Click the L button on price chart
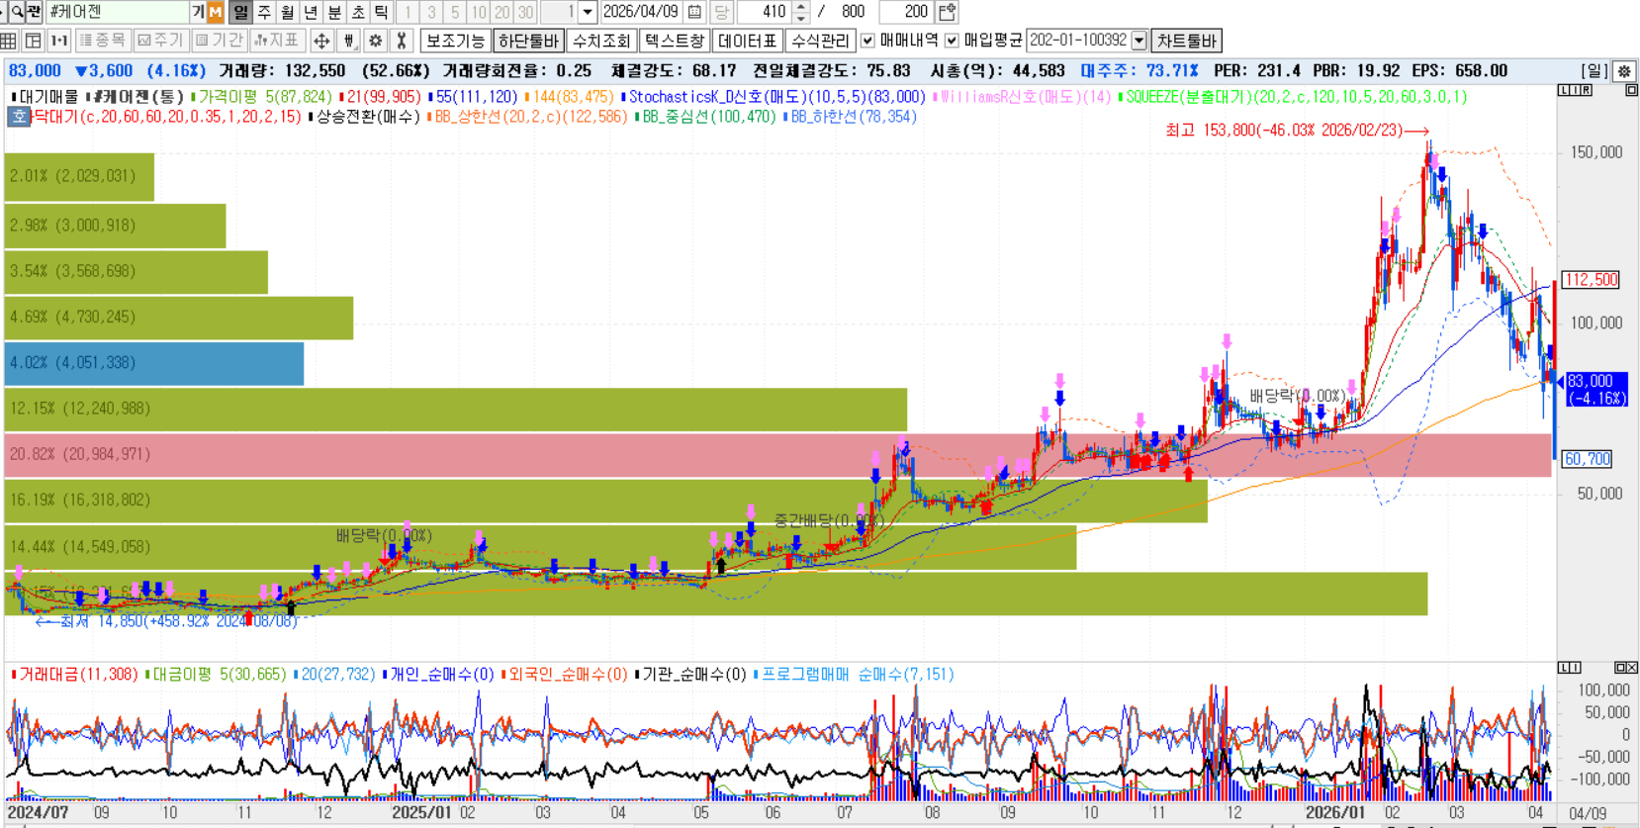Viewport: 1640px width, 828px height. click(1563, 90)
